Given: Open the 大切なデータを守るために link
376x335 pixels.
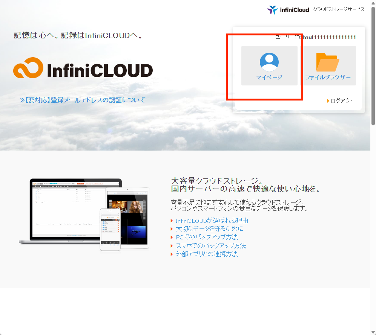Looking at the screenshot, I should (209, 229).
